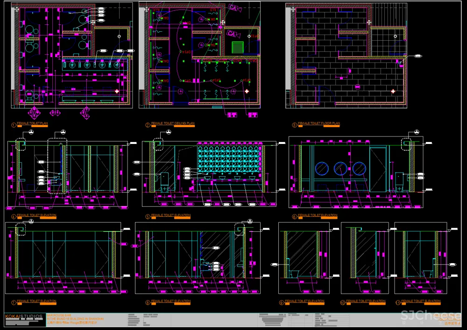This screenshot has height=330, width=467.
Task: Select the number 3 drawing tag circle
Action: coord(294,125)
